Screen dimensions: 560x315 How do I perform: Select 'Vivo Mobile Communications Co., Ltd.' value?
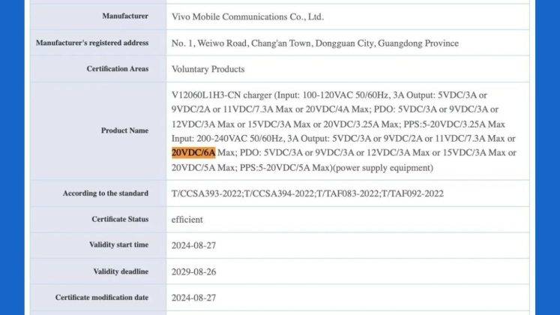click(x=247, y=16)
